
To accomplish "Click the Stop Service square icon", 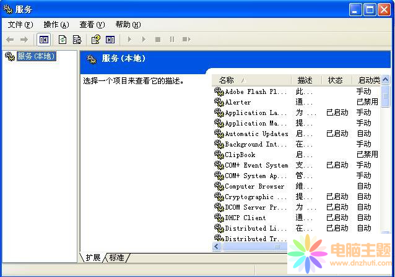I will click(x=158, y=40).
